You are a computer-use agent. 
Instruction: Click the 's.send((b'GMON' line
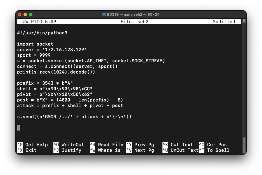click(x=74, y=117)
